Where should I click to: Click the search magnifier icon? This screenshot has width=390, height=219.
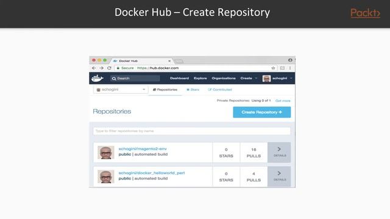point(114,78)
